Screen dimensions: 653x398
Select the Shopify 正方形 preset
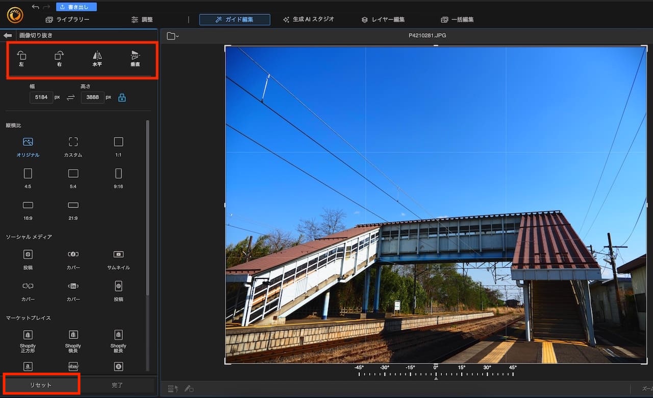tap(28, 341)
